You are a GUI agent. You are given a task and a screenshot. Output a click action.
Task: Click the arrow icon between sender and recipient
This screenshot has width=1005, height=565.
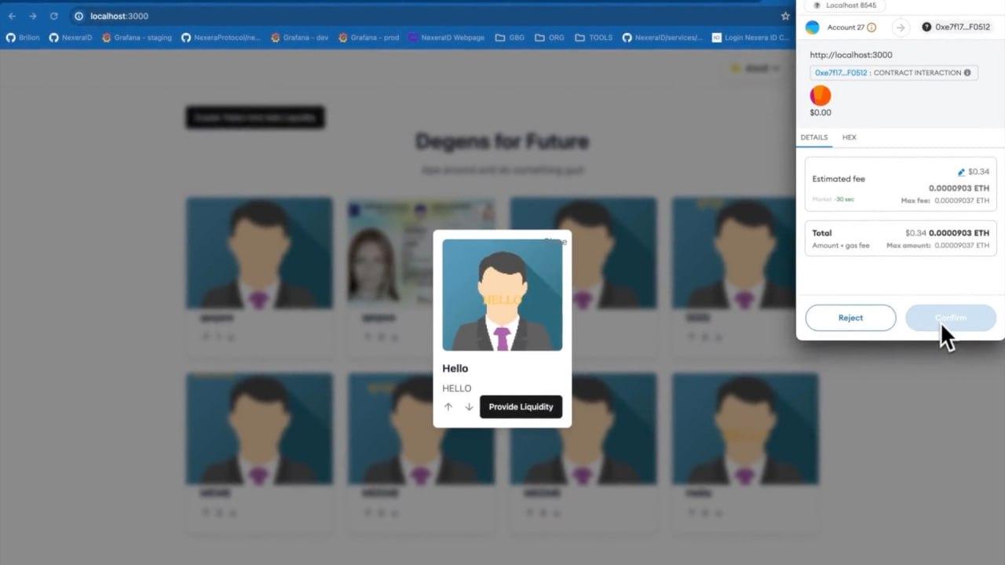[901, 27]
